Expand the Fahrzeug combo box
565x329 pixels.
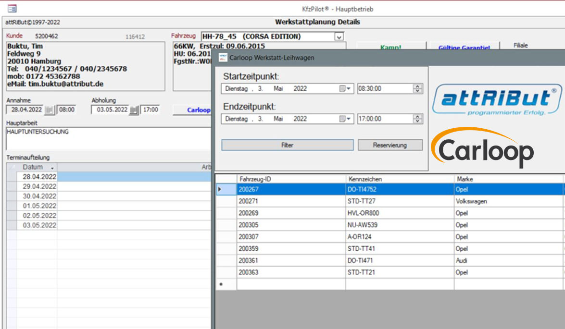pyautogui.click(x=339, y=37)
